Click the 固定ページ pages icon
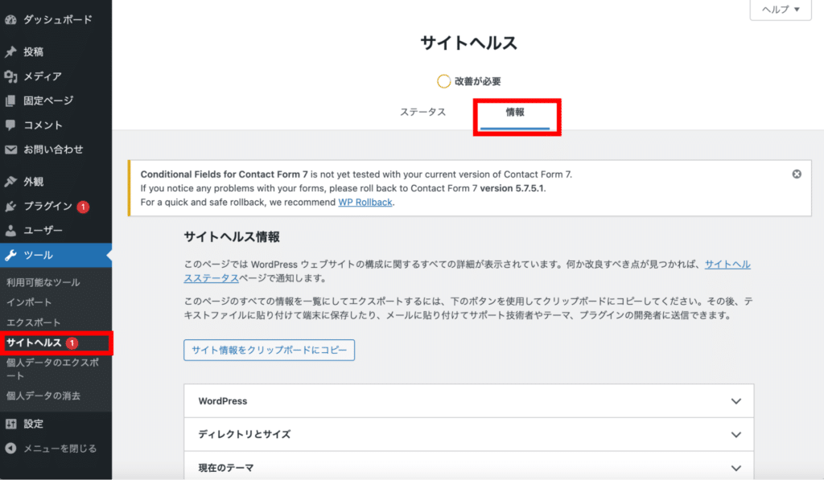 [x=10, y=101]
